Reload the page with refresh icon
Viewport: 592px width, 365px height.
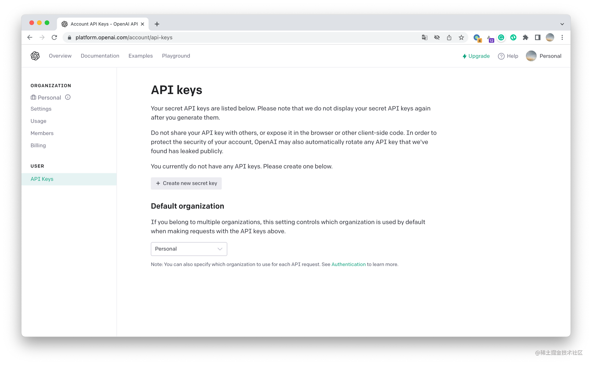point(54,38)
